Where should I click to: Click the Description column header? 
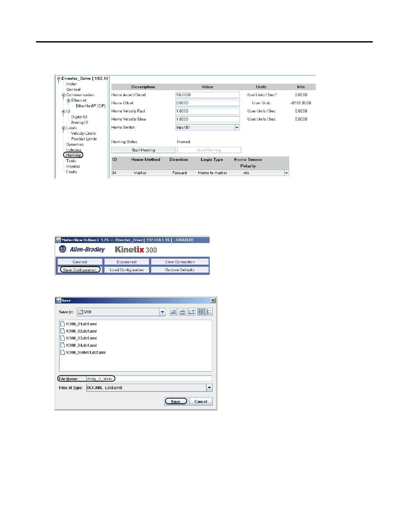click(143, 87)
